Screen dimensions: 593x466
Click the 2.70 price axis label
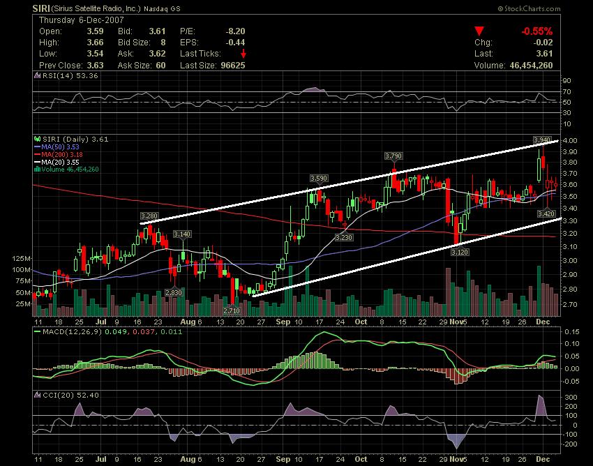570,304
